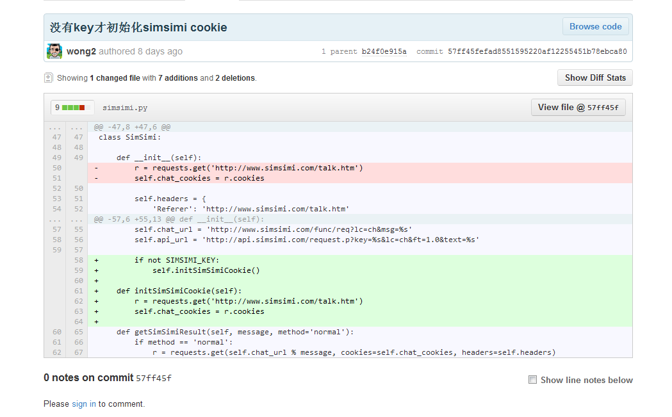Click deleted line number 51
The width and height of the screenshot is (672, 417).
coord(56,178)
